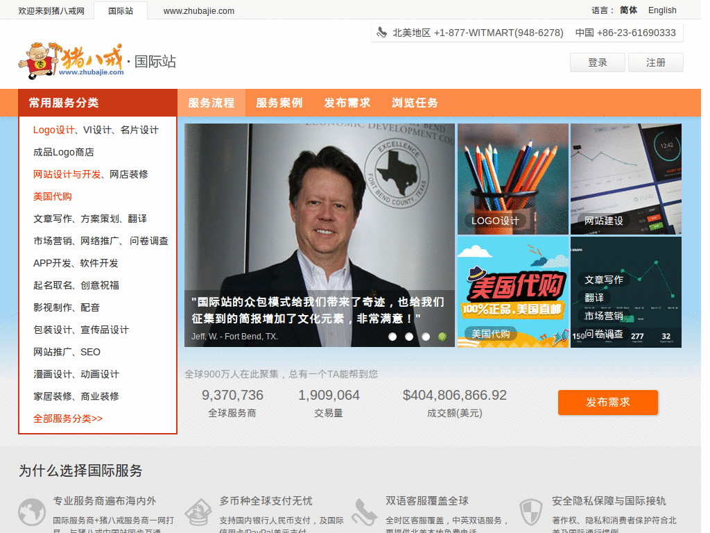
Task: Open 软件开发 category link
Action: [x=100, y=263]
